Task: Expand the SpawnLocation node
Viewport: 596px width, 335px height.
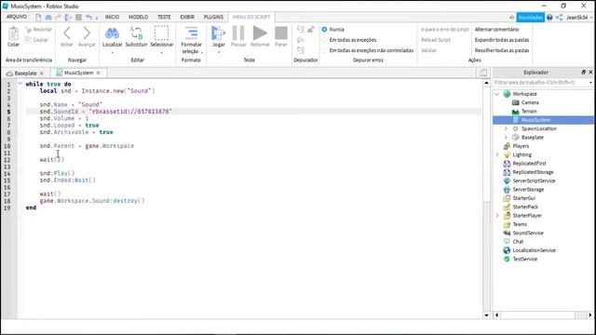Action: [x=506, y=128]
